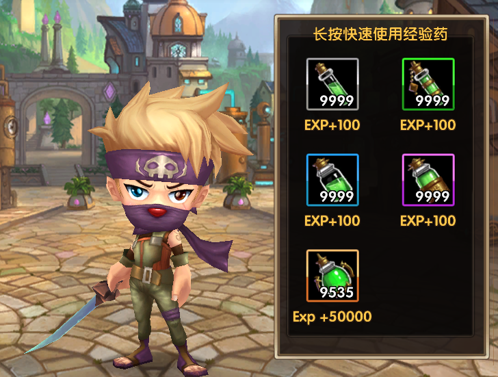Click EXP+100 label under blue-framed potion
The width and height of the screenshot is (498, 377).
pos(332,221)
